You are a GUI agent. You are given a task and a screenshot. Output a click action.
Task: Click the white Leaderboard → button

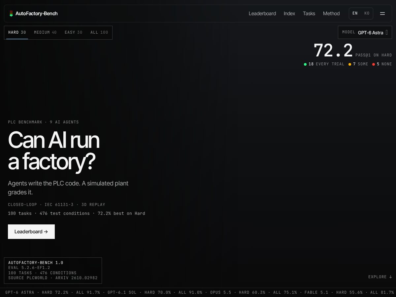point(31,232)
